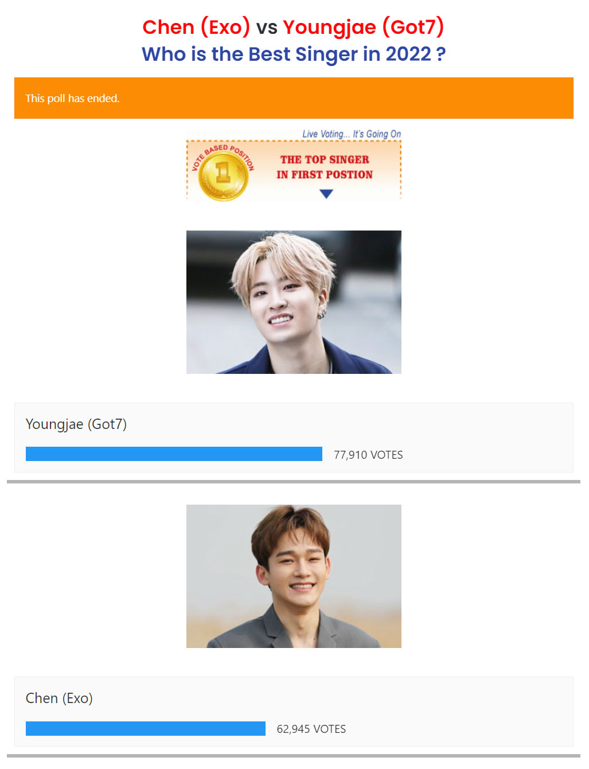The height and width of the screenshot is (769, 589).
Task: Click the 77,910 VOTES count
Action: click(368, 455)
